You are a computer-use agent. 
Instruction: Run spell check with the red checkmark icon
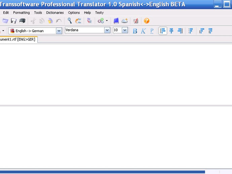click(136, 21)
